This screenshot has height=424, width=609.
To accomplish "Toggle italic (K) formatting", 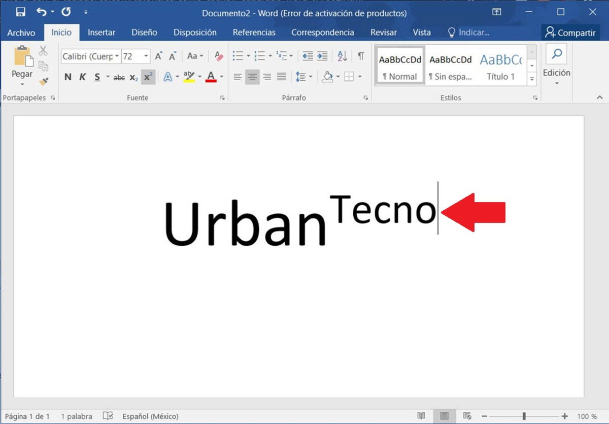I will tap(83, 77).
